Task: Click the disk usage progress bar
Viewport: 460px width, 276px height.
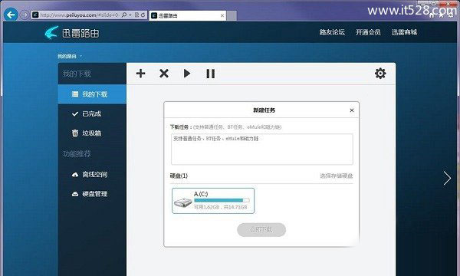Action: point(222,200)
